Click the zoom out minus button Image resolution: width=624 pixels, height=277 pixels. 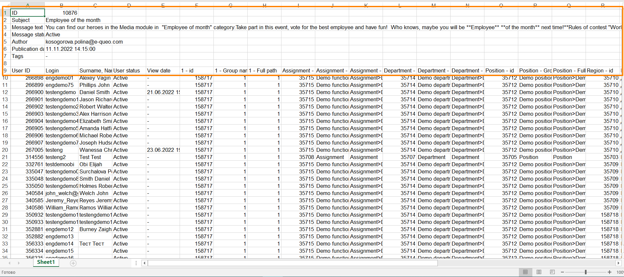coord(562,272)
